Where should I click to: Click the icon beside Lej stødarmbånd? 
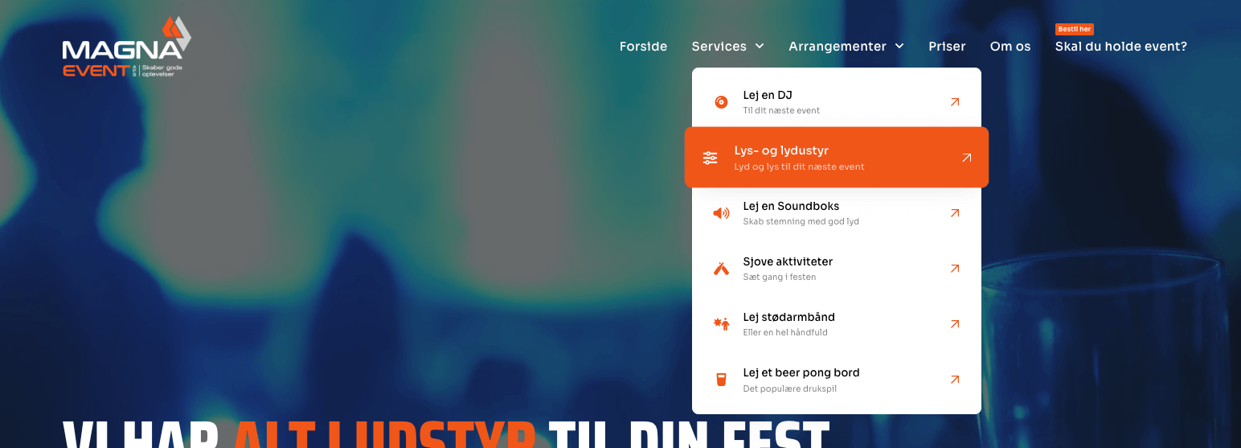point(721,324)
